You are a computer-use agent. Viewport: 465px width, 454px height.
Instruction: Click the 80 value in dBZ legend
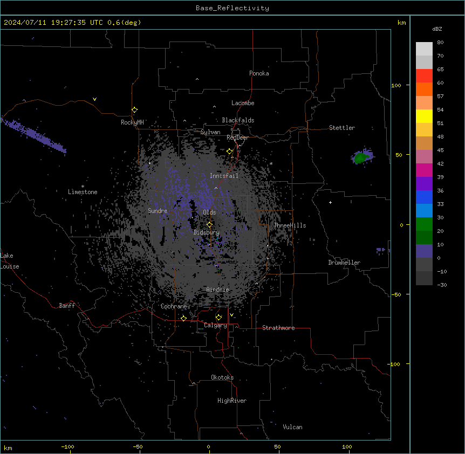[440, 43]
